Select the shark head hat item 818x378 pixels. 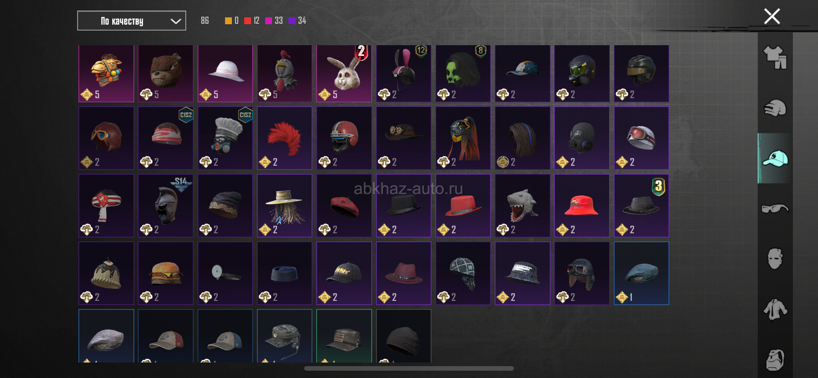(522, 205)
